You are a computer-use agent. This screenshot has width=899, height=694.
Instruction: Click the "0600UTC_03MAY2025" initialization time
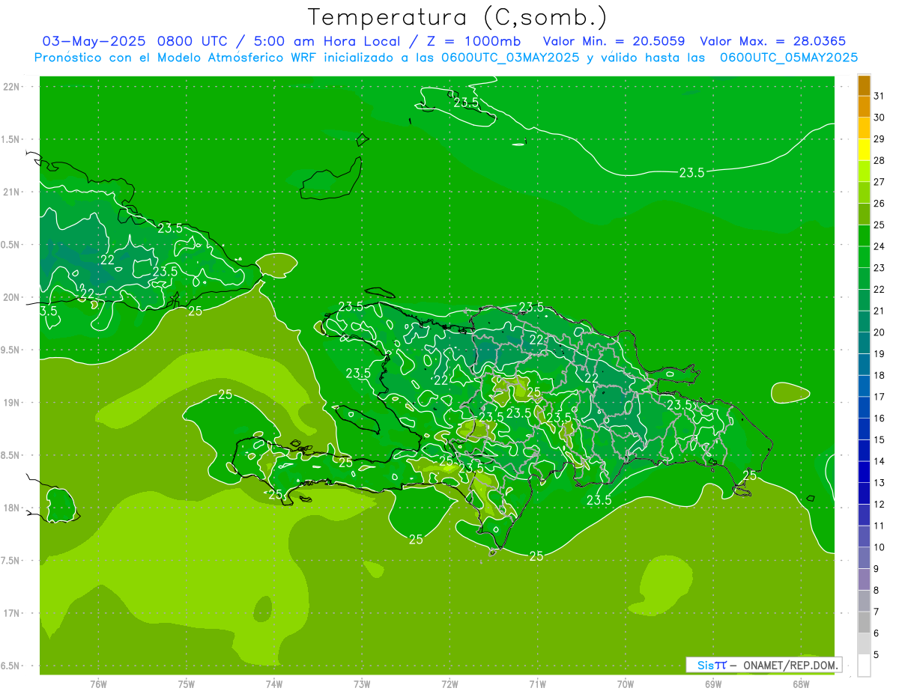tap(510, 57)
